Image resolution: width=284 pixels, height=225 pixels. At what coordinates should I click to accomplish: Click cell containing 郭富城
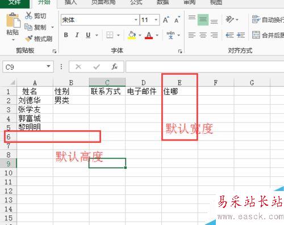click(x=35, y=118)
